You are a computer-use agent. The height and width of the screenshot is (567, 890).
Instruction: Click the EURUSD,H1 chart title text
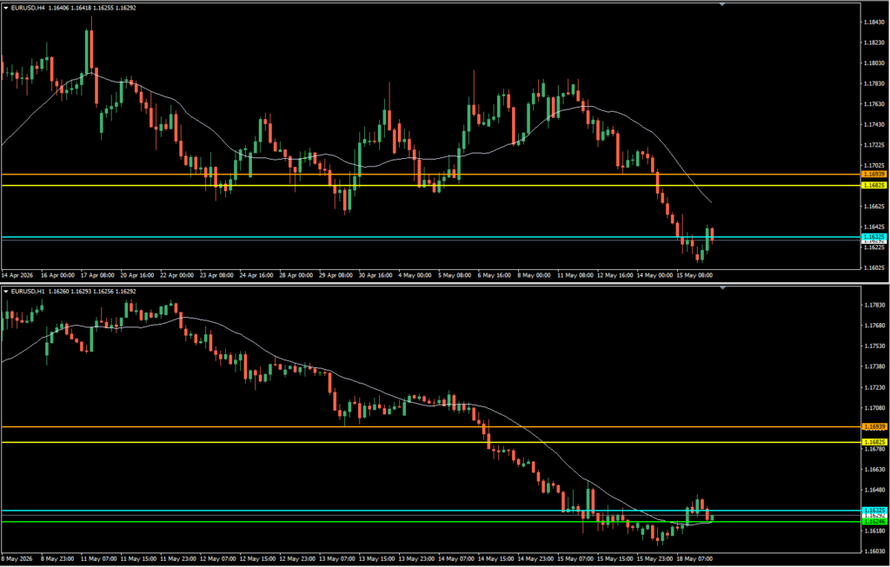tap(27, 291)
